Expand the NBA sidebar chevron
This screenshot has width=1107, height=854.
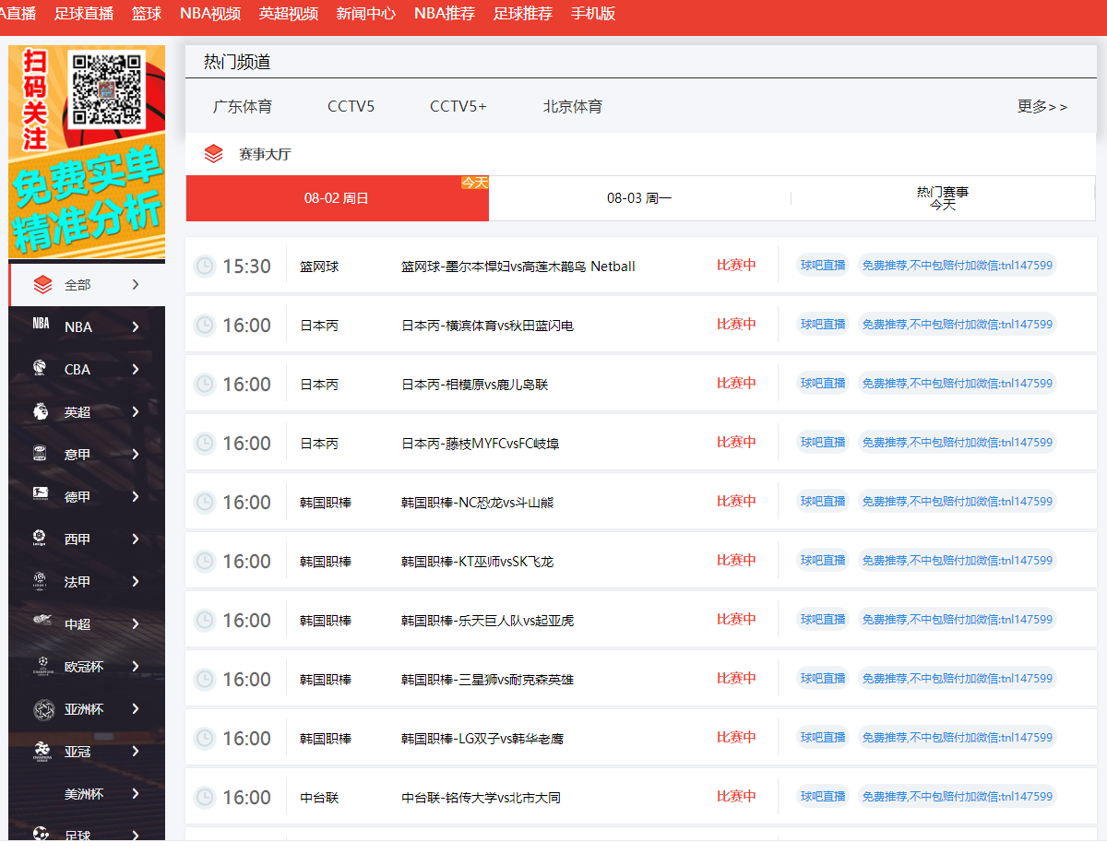click(x=136, y=327)
